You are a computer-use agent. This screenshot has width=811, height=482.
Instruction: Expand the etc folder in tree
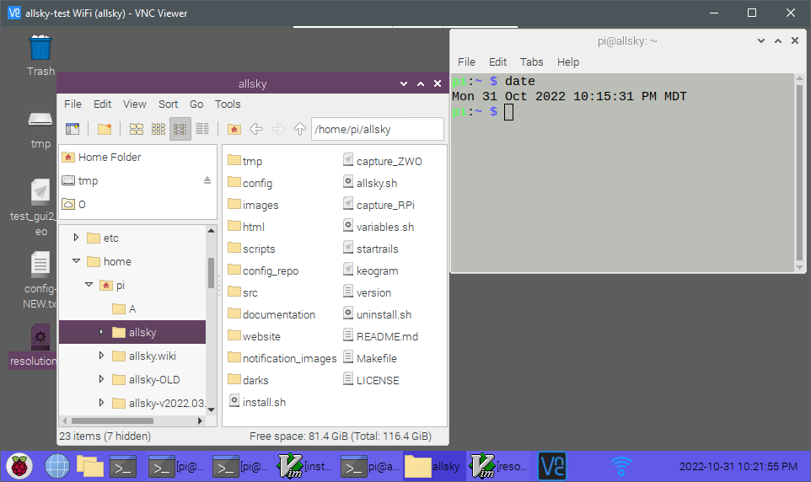[76, 238]
